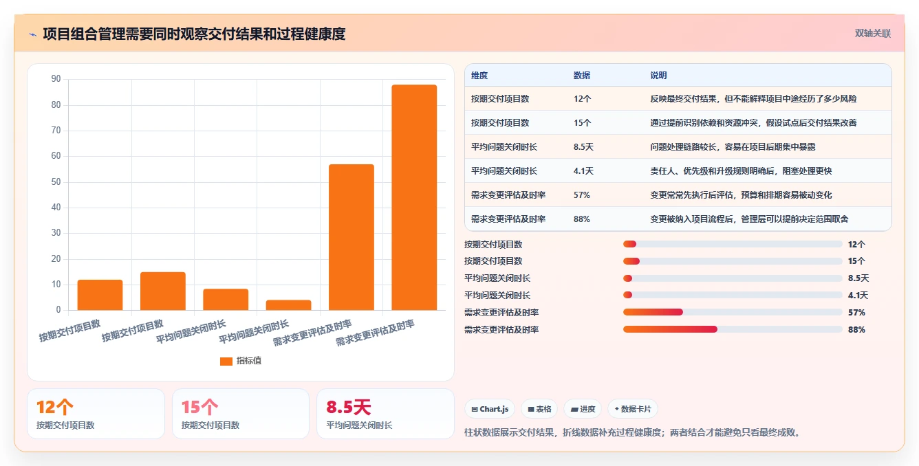Click the description starting 通过提前识别依赖和资源冲突
The width and height of the screenshot is (919, 466).
753,123
